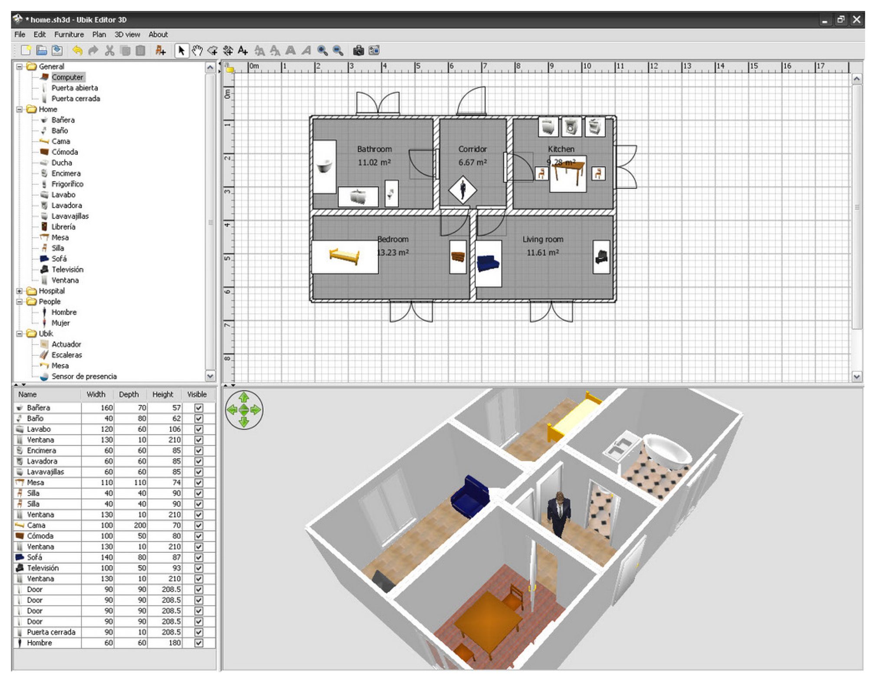Select Sensor de presencia catalog item
This screenshot has width=876, height=683.
[x=84, y=376]
